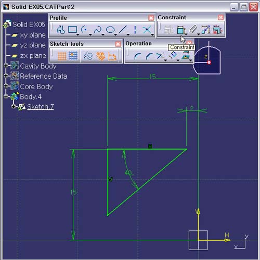Expand the Sketch.7 tree node
260x260 pixels.
14,106
